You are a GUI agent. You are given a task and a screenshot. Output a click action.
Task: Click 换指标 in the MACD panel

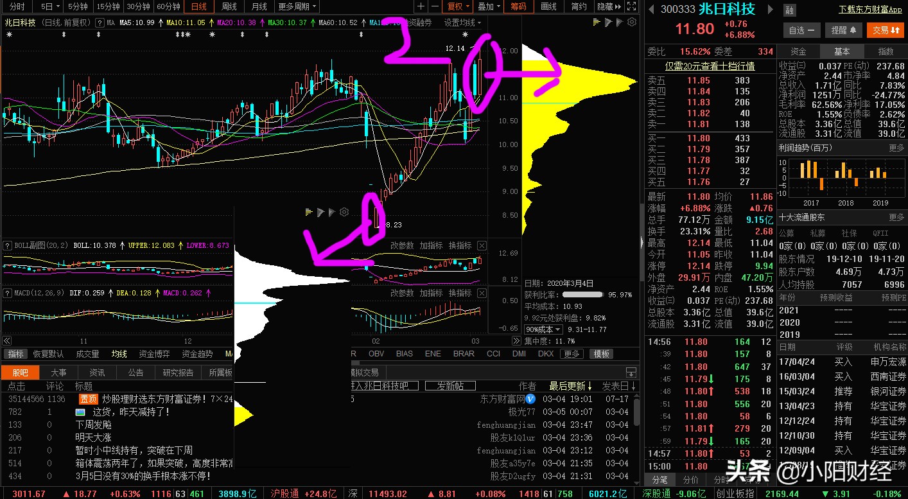460,293
